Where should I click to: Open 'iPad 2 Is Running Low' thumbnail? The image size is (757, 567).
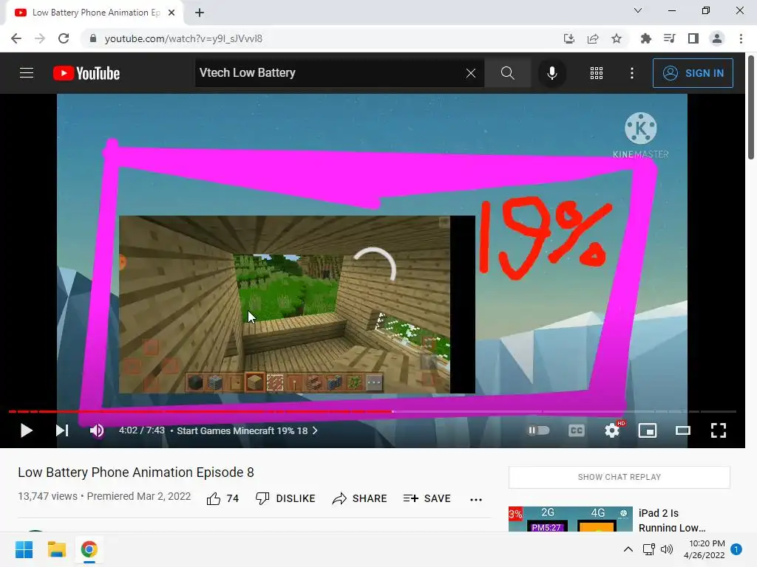[x=570, y=519]
